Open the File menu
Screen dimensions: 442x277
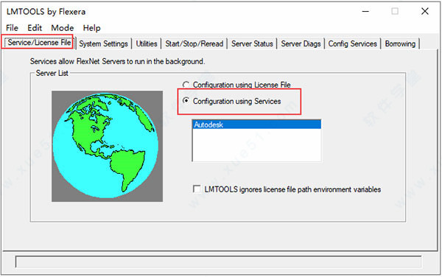(x=12, y=28)
